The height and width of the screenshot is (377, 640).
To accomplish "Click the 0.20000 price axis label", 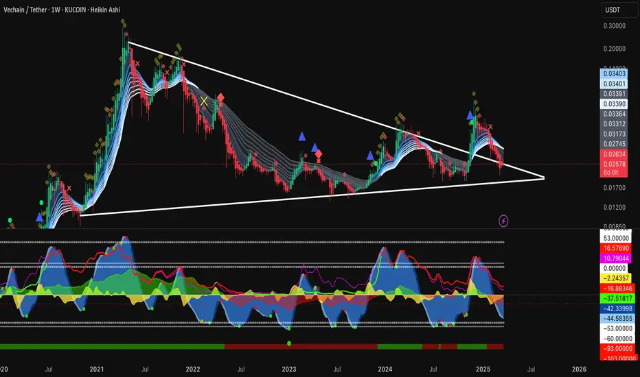I will pos(615,49).
